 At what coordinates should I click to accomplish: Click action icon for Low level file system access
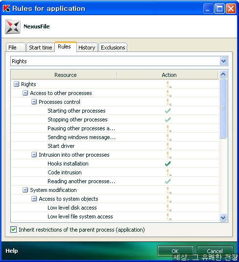[169, 217]
